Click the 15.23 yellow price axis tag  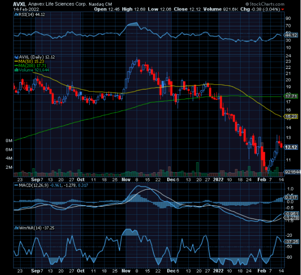[291, 116]
